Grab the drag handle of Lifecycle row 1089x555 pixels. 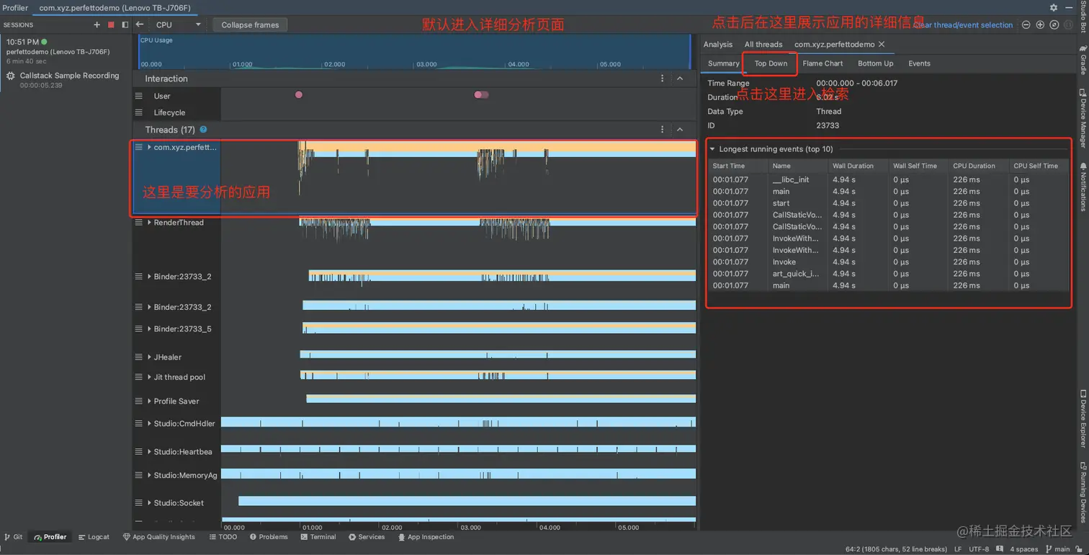(139, 112)
